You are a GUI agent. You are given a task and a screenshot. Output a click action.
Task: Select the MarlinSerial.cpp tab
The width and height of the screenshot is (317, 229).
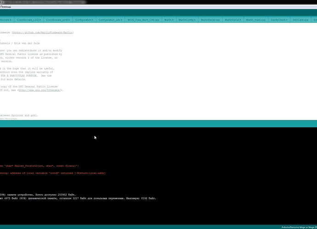(210, 20)
